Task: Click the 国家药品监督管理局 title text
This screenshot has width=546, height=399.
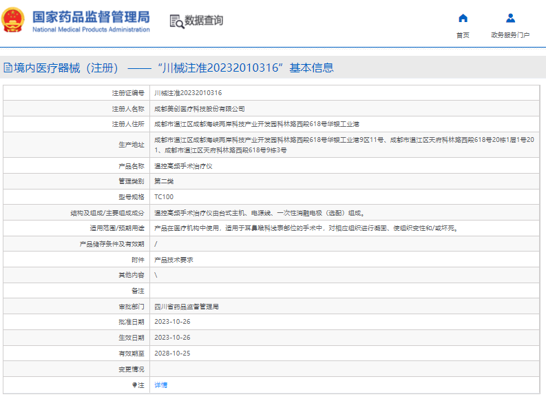Action: (91, 17)
